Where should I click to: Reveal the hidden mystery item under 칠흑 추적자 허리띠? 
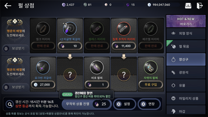pyautogui.click(x=124, y=75)
